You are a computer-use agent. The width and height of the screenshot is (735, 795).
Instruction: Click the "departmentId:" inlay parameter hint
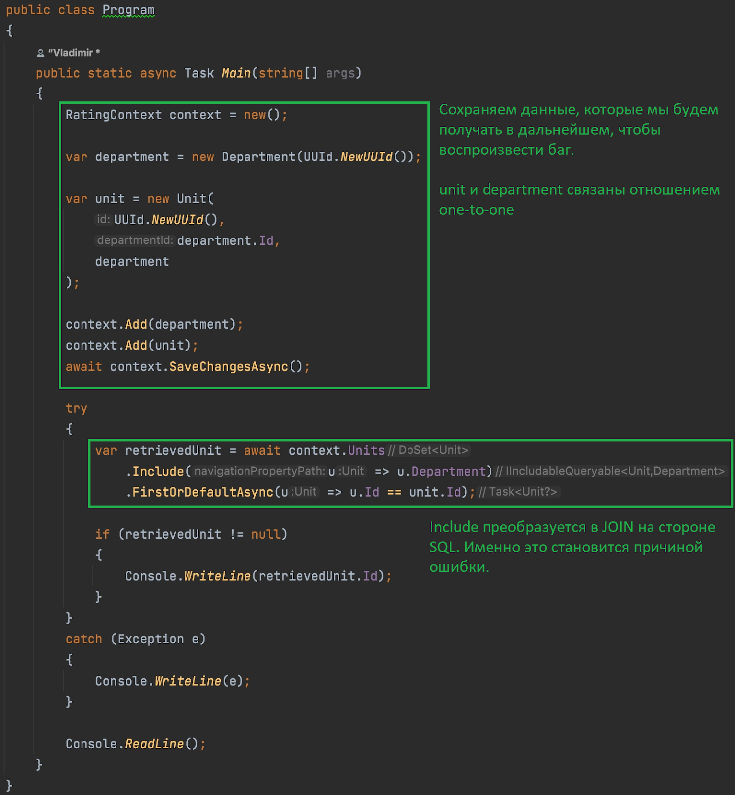[135, 240]
